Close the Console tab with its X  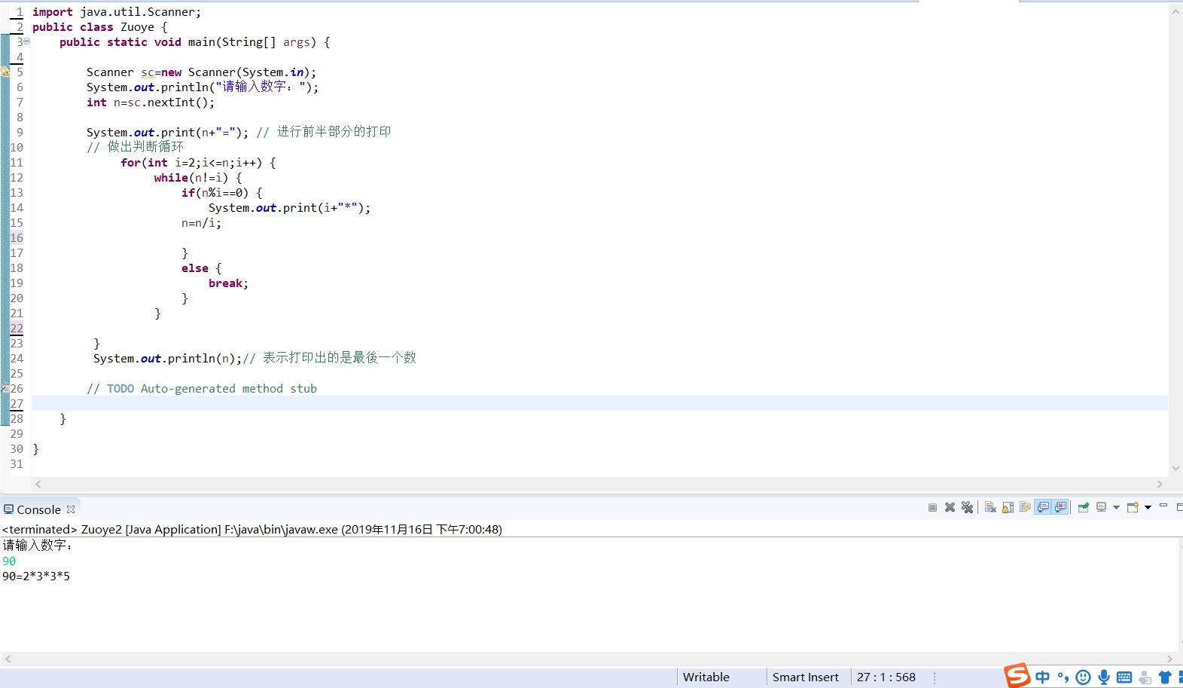point(71,509)
